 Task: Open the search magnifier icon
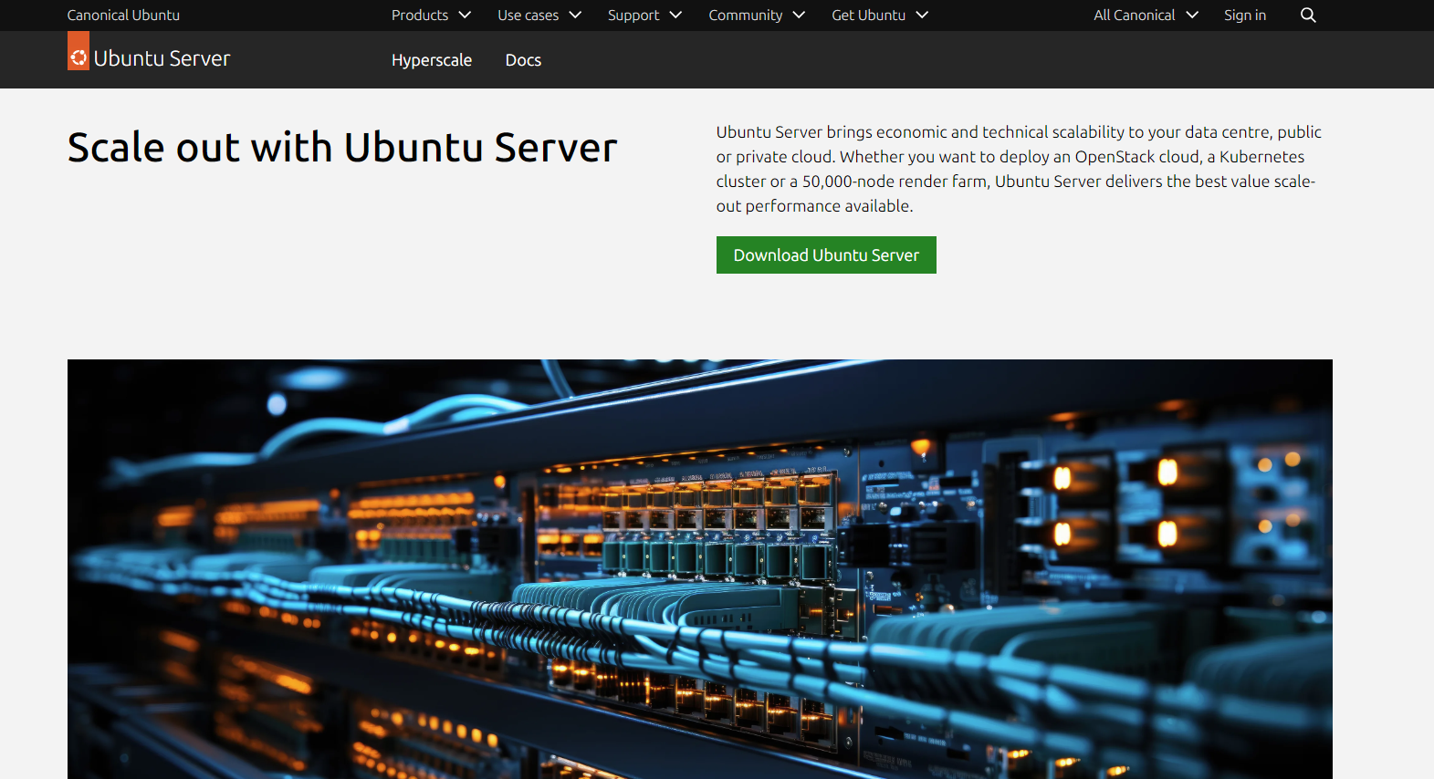(x=1308, y=16)
